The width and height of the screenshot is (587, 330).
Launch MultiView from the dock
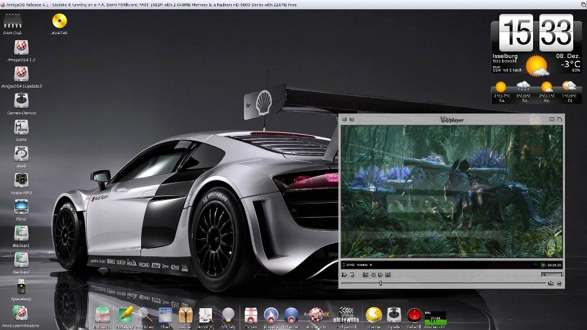pos(145,315)
